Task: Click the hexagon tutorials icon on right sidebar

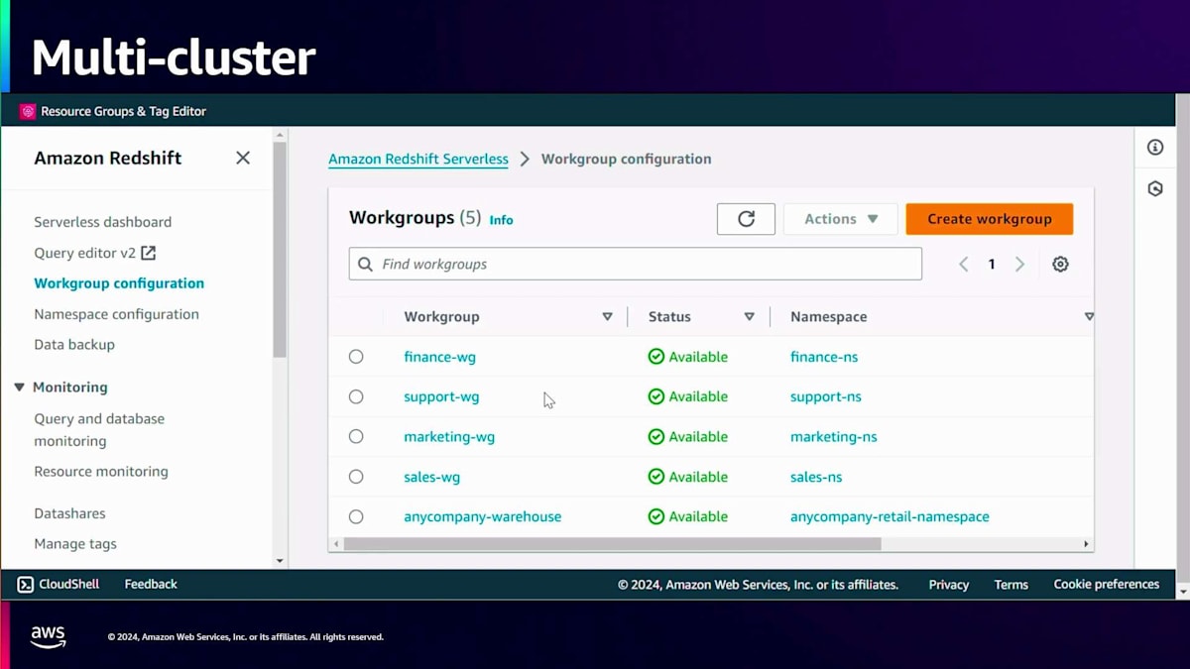Action: point(1155,188)
